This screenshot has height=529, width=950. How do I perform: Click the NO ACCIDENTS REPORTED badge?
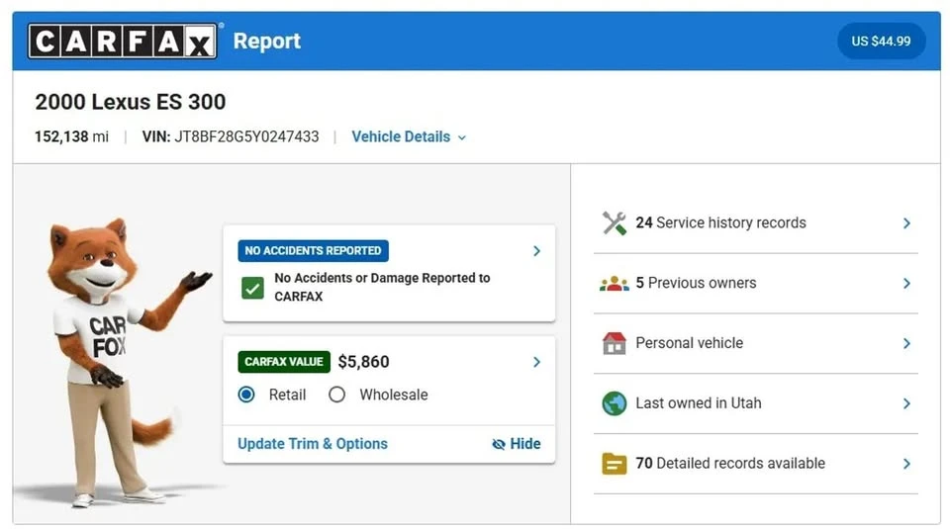314,250
